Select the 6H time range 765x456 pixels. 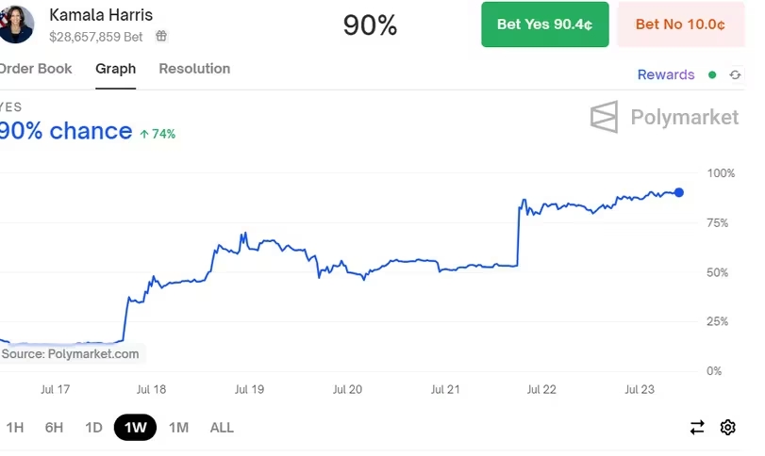click(x=54, y=428)
